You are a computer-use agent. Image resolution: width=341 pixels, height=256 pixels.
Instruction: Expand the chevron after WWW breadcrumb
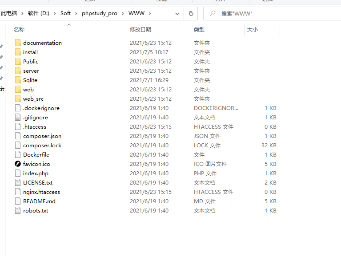[x=150, y=13]
